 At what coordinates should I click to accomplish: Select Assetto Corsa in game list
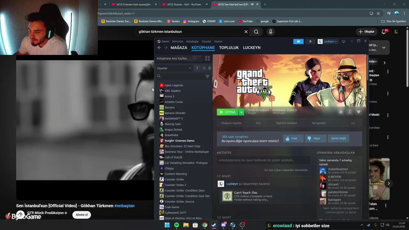[174, 102]
